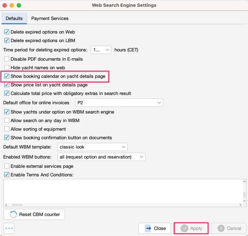
Task: Click the Cancel button
Action: tap(229, 229)
